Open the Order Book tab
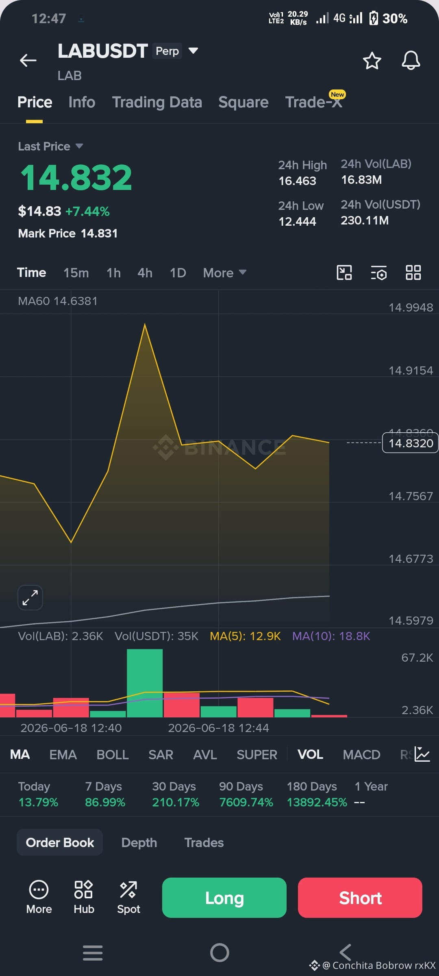Viewport: 439px width, 976px height. pos(60,842)
